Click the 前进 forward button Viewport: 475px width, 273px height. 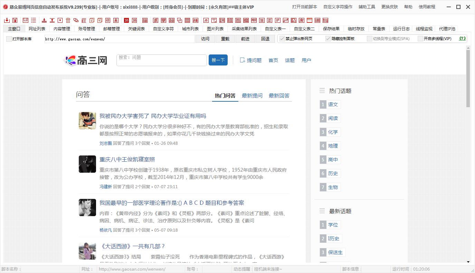pos(245,39)
